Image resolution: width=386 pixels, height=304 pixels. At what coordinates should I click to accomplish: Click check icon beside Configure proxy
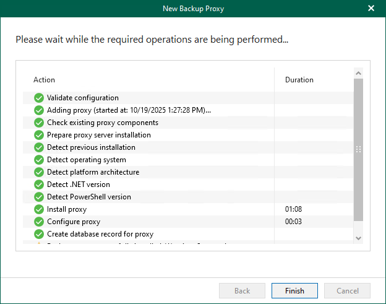[39, 222]
